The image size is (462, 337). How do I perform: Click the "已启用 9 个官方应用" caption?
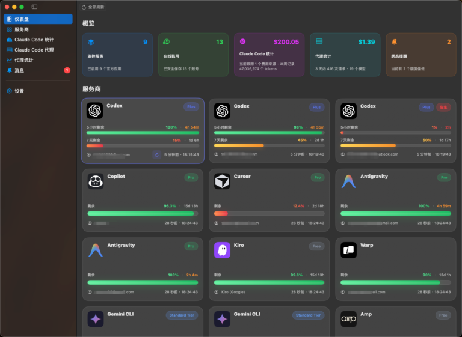point(104,69)
